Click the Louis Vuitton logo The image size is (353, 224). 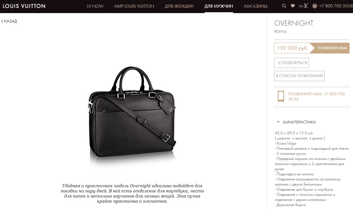tap(24, 6)
